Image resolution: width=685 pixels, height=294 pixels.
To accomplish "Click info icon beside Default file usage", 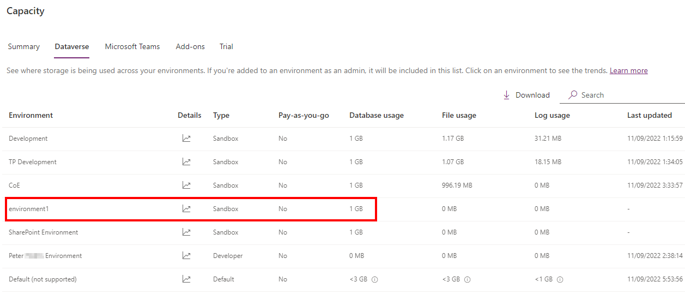I will (468, 279).
